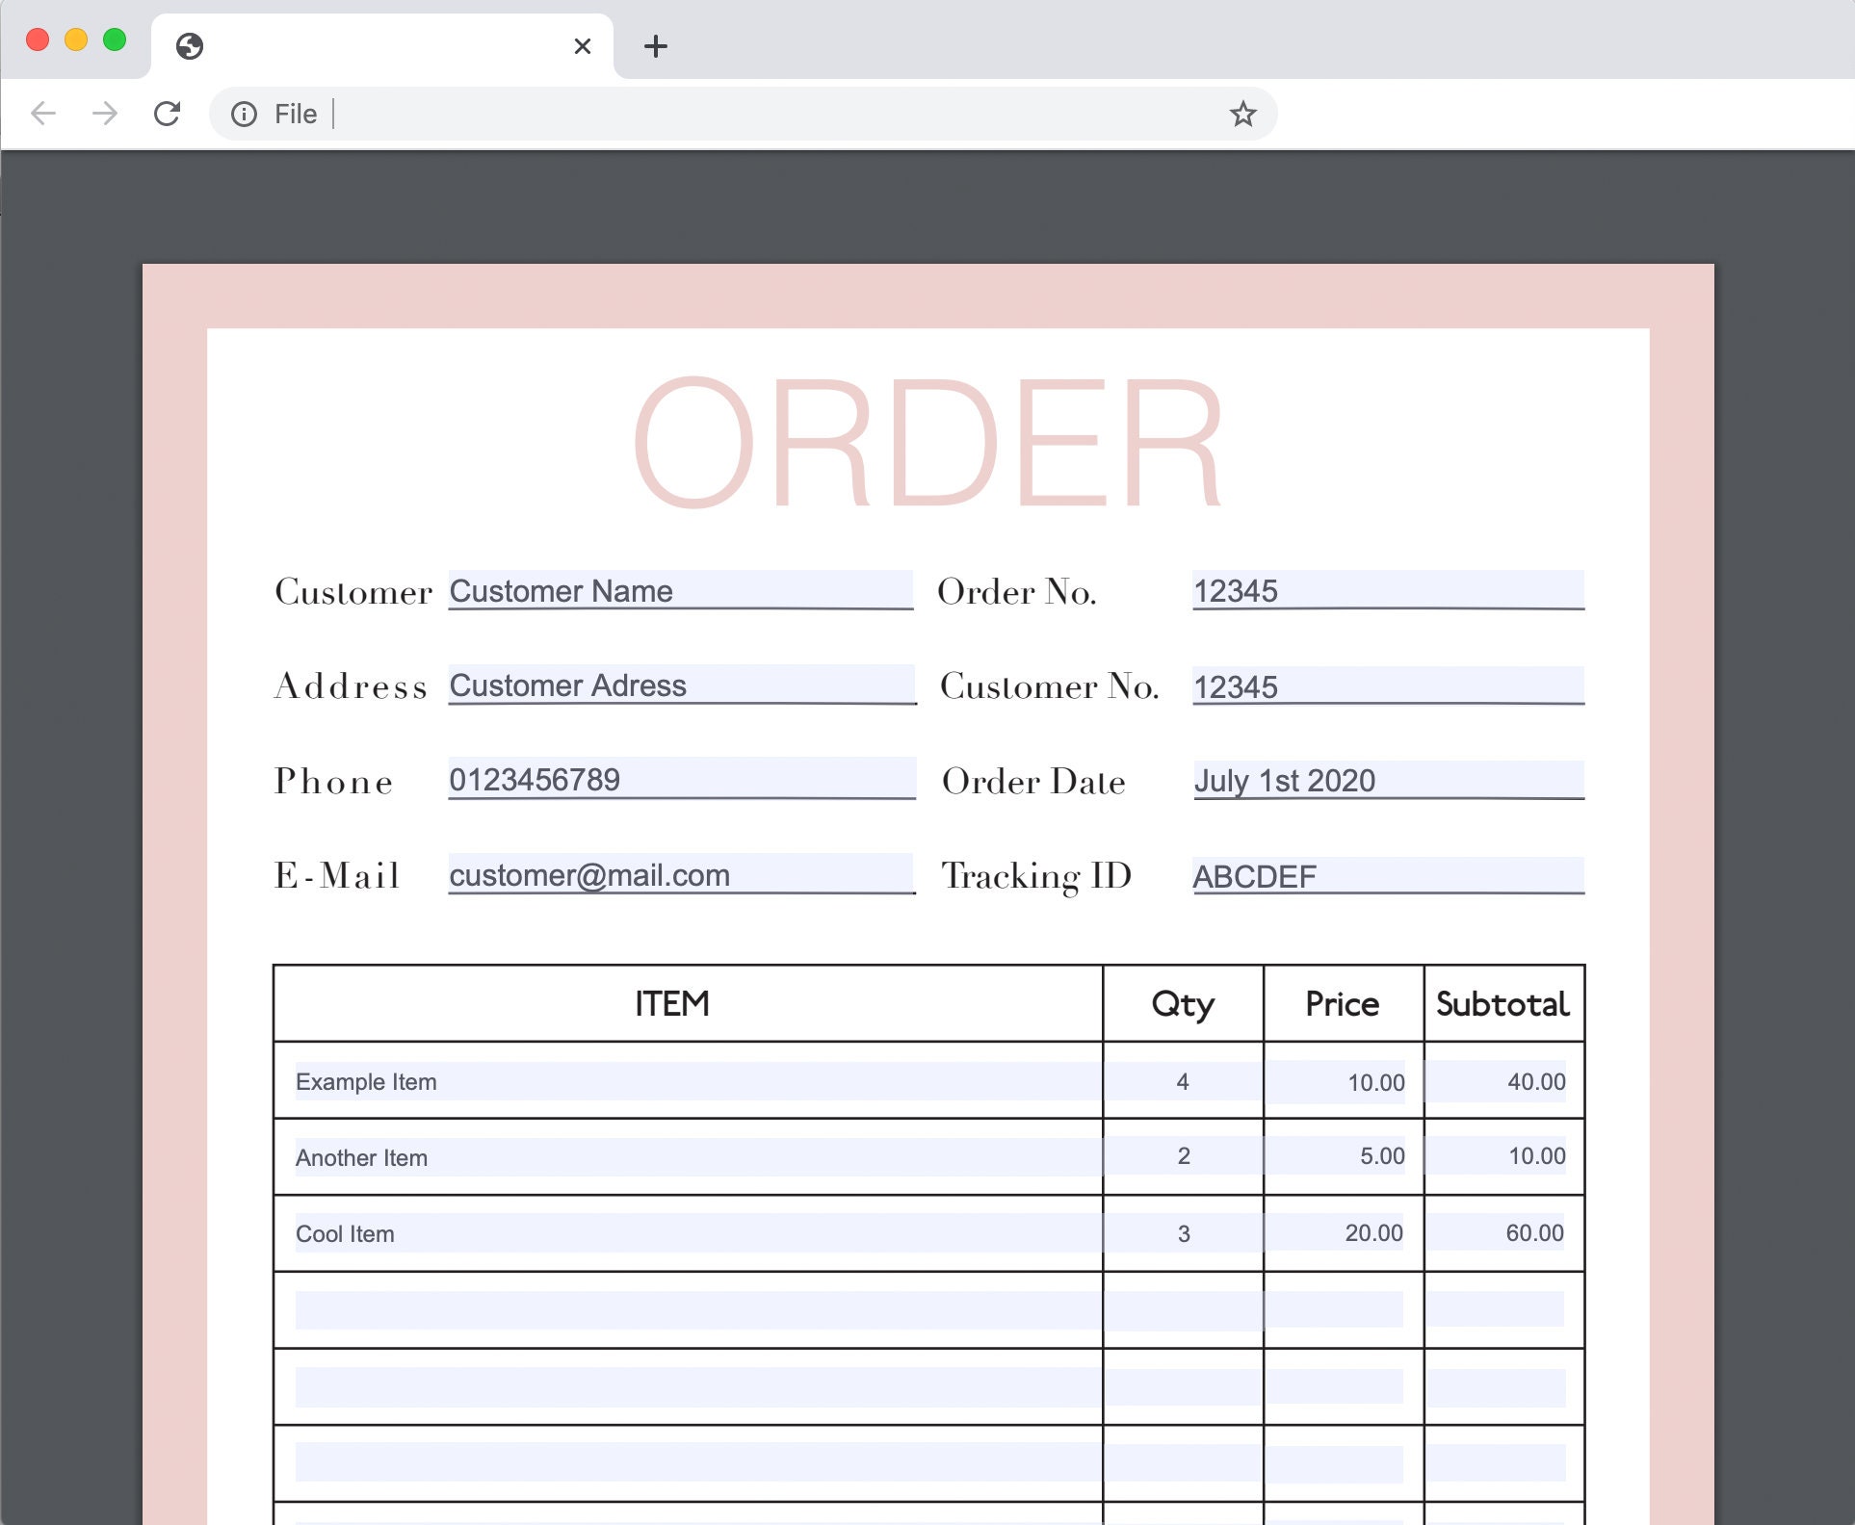This screenshot has width=1855, height=1525.
Task: Reload the page with the refresh icon
Action: pos(168,114)
